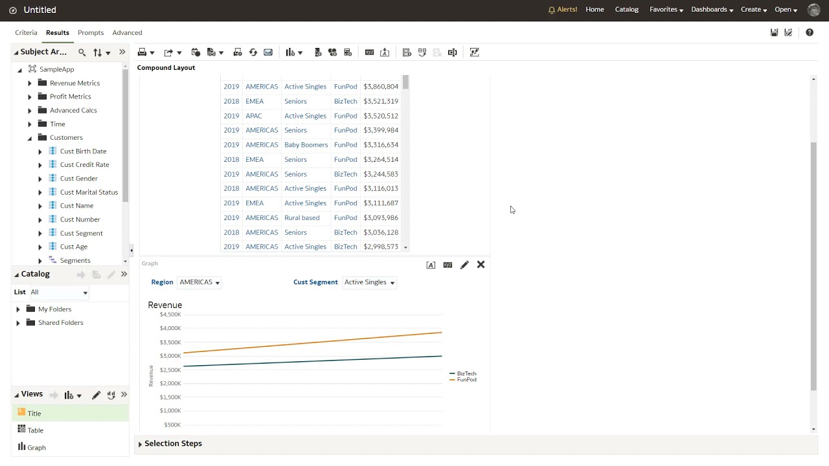Click the Graph view format container icon

pos(431,265)
